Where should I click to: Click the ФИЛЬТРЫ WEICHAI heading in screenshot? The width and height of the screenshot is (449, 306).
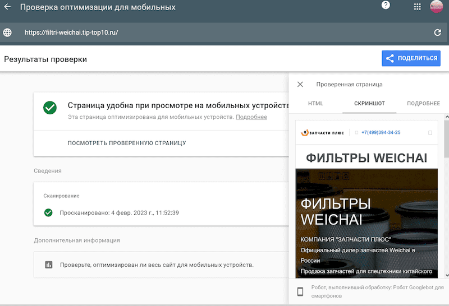[x=366, y=157]
